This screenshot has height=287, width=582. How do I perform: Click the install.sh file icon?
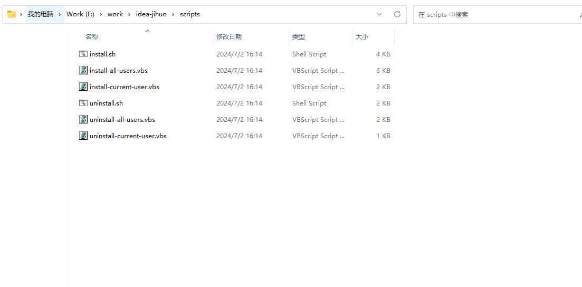click(83, 54)
